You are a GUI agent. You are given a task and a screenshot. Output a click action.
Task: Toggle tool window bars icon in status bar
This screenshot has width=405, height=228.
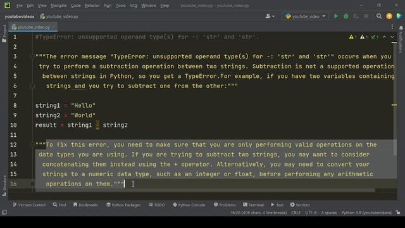4,212
